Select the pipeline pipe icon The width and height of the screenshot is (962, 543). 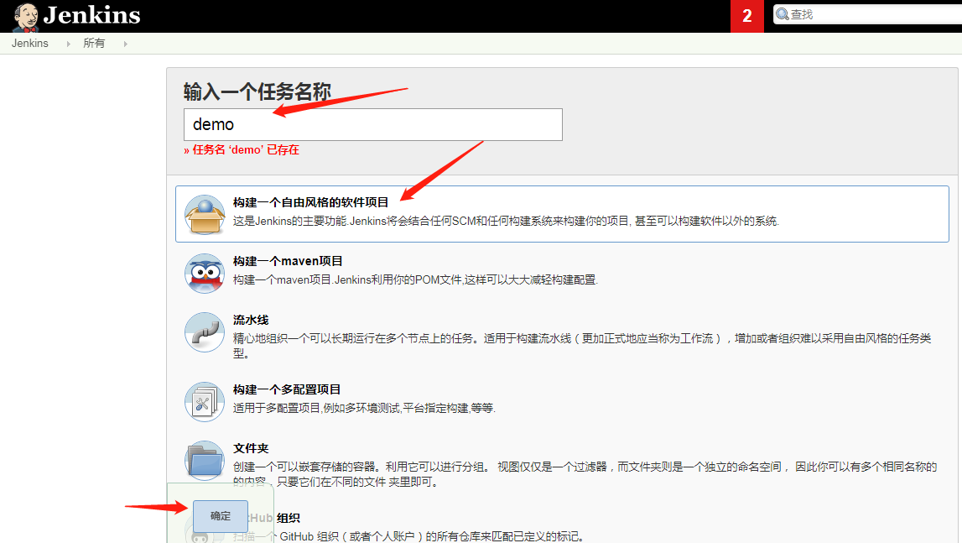pos(205,332)
